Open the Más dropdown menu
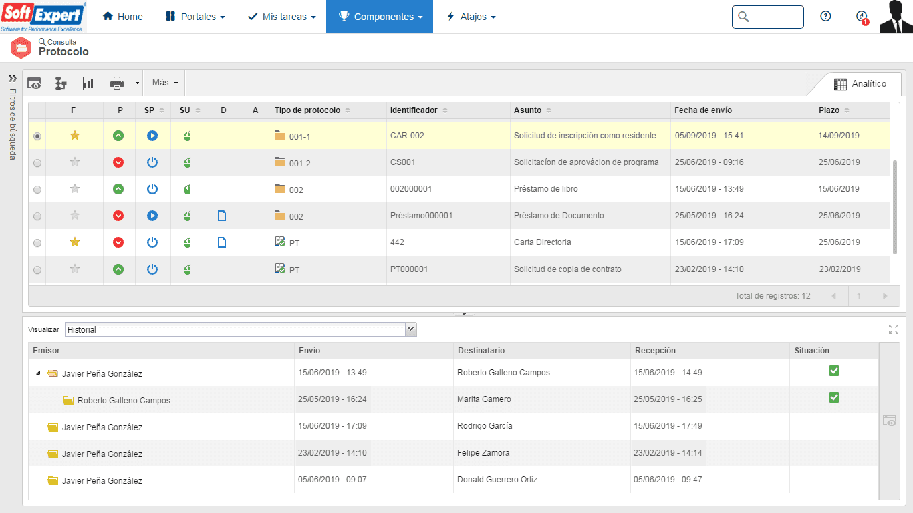Viewport: 913px width, 513px height. click(x=165, y=83)
